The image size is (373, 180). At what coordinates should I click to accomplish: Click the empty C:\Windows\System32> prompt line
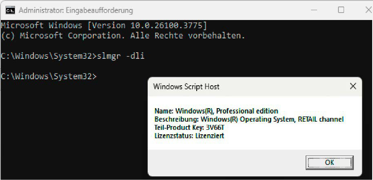point(49,76)
